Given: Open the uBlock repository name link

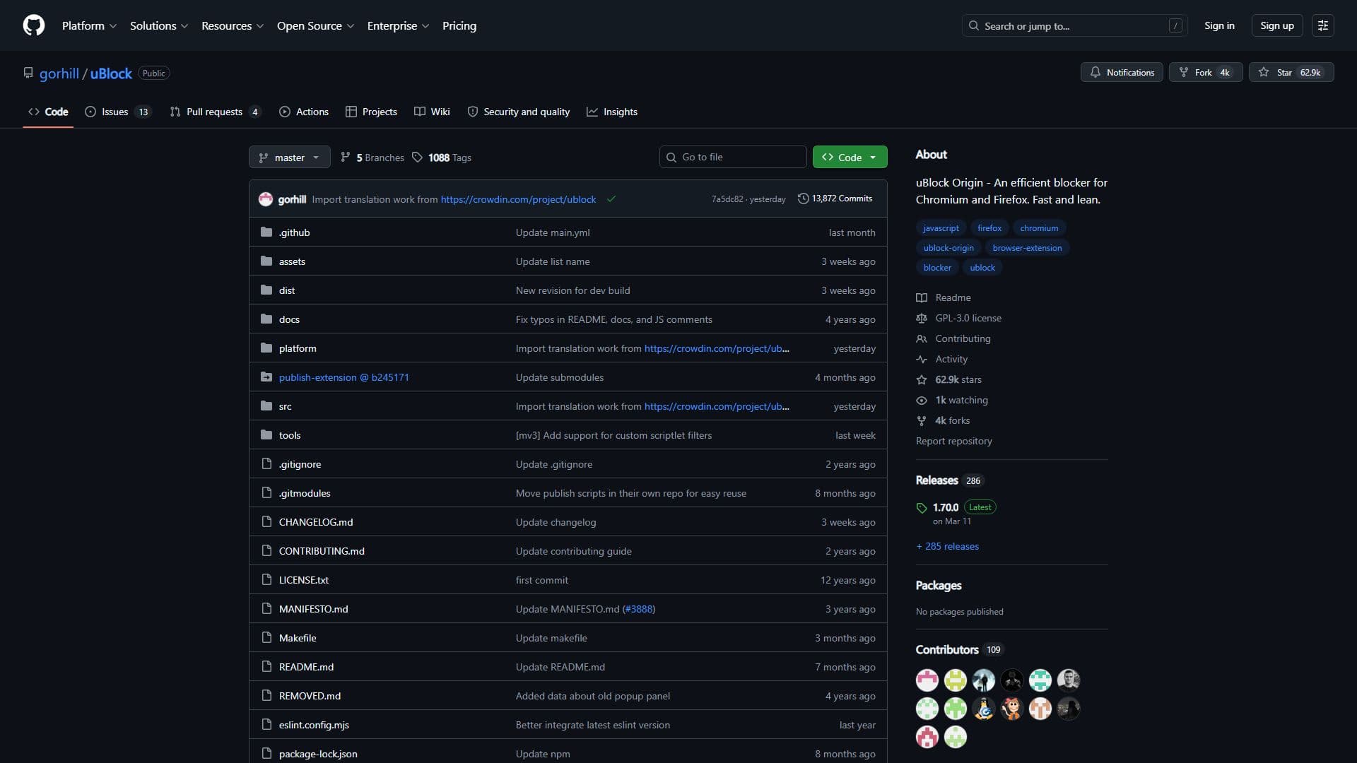Looking at the screenshot, I should pos(111,73).
